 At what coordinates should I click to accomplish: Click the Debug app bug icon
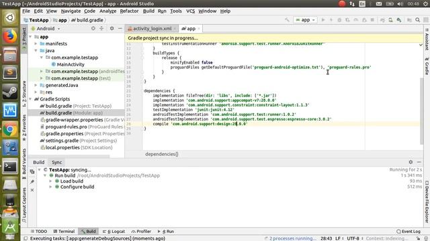(x=339, y=20)
